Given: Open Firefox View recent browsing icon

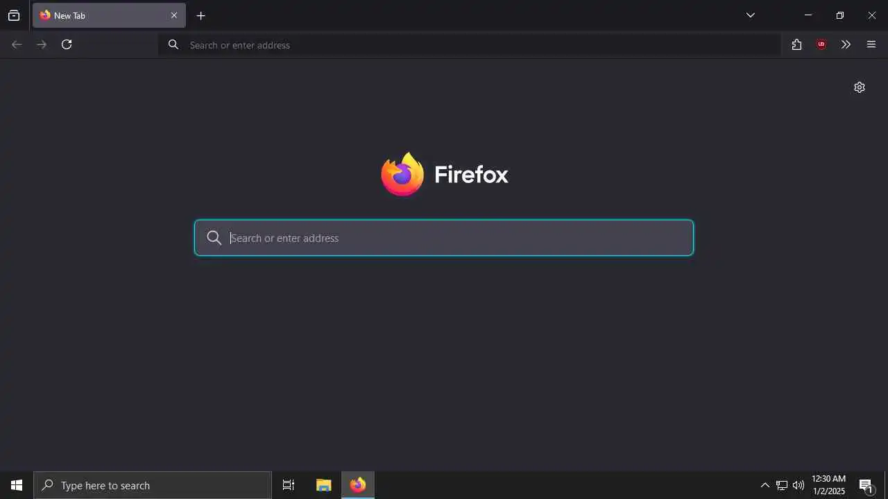Looking at the screenshot, I should click(14, 15).
